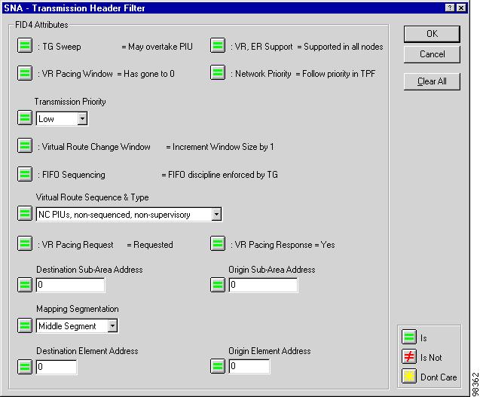This screenshot has height=397, width=480.
Task: Click the Virtual Route Sequence & Type equals icon
Action: (24, 213)
